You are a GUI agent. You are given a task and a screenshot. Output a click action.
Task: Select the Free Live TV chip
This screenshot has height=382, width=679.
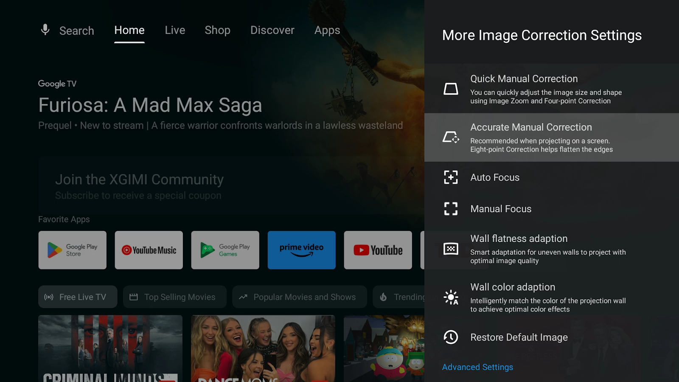(78, 297)
